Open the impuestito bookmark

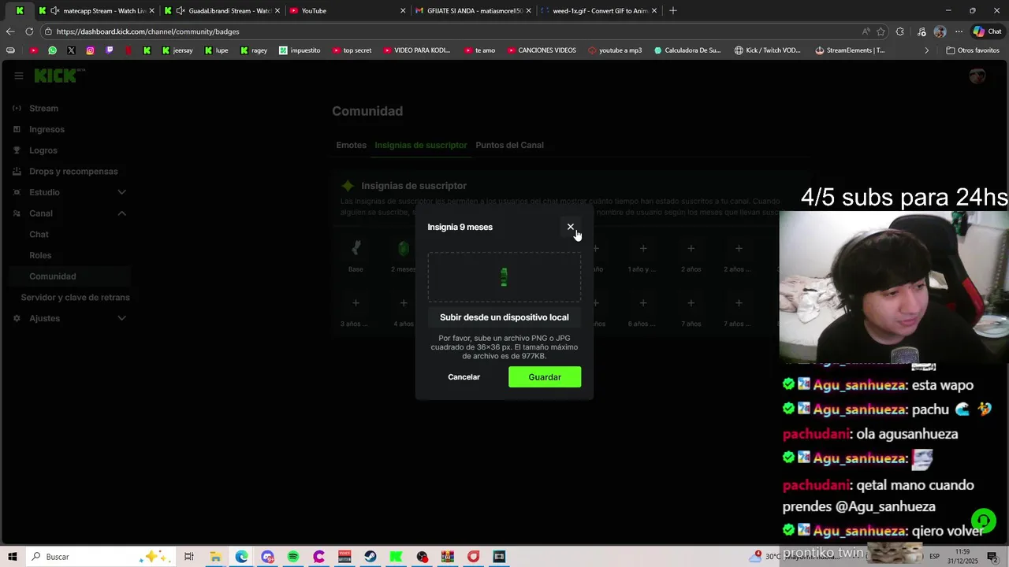tap(300, 50)
